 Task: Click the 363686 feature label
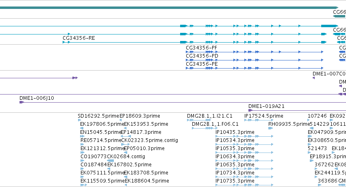coord(328,181)
